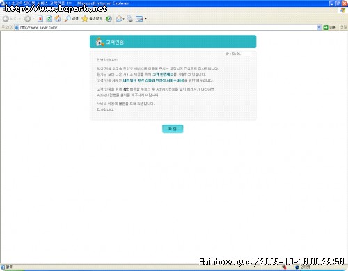Click the 고객인증 header icon
Screen dimensions: 348x271
[100, 42]
